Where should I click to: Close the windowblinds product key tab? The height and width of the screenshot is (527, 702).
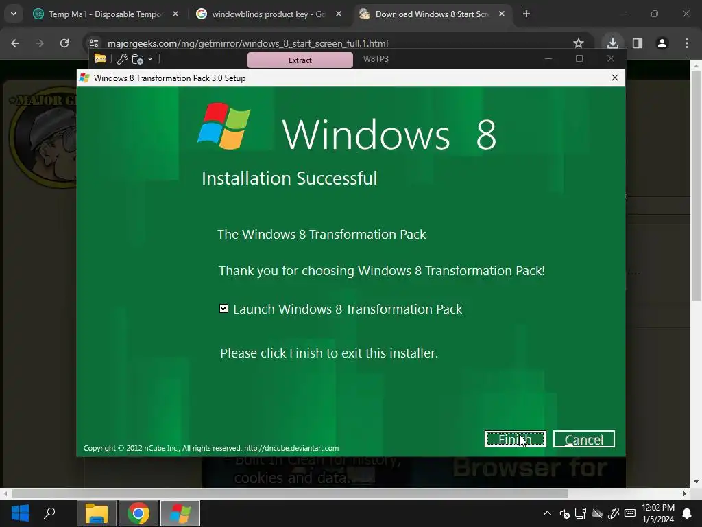click(339, 14)
